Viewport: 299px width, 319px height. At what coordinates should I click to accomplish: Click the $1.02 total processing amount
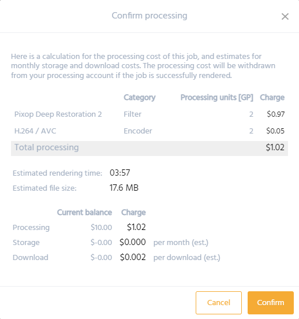(x=275, y=147)
